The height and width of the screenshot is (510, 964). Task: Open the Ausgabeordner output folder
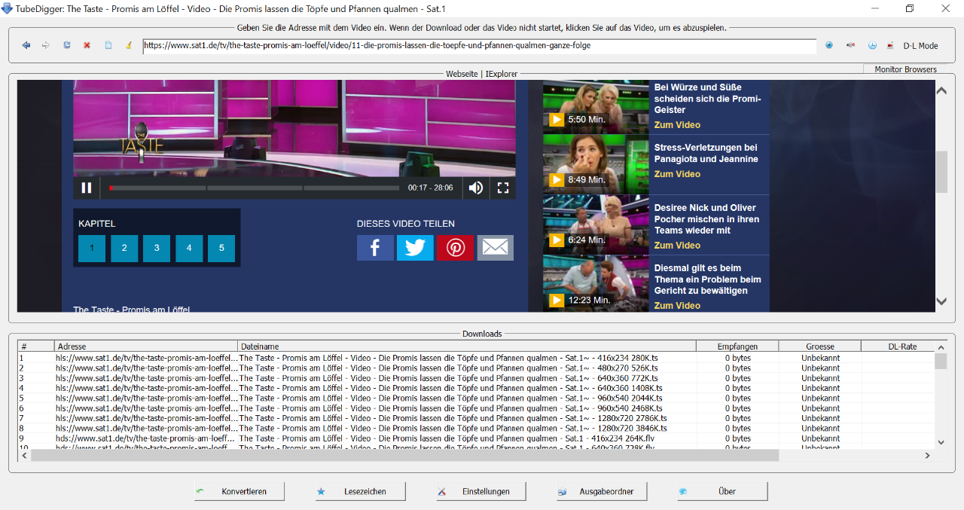coord(602,491)
